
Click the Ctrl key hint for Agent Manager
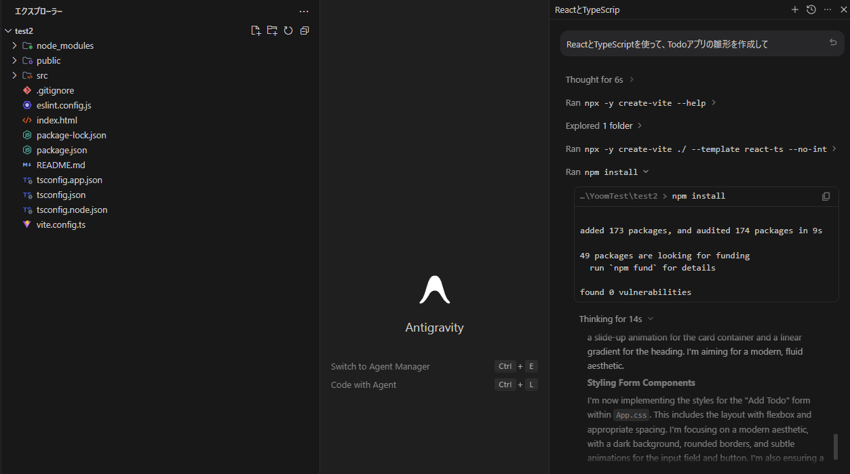(505, 366)
